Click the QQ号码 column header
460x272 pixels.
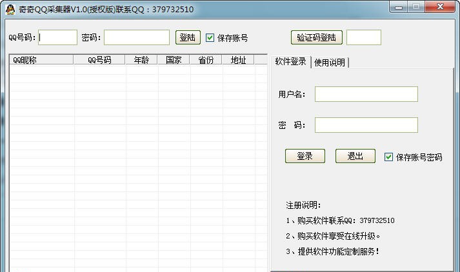coord(99,60)
